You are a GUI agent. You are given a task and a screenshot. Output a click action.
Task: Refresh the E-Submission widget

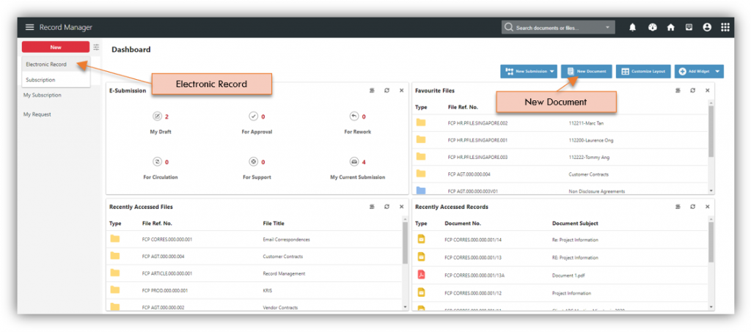(x=387, y=90)
